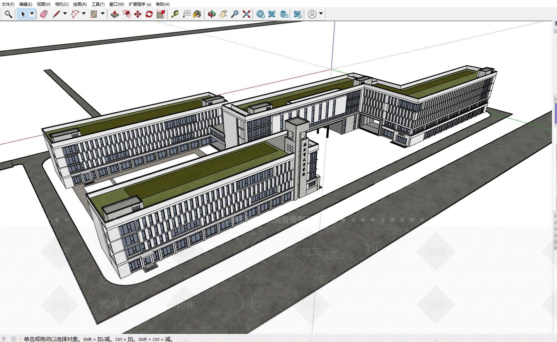Screen dimensions: 557x342
Task: Open the 帮助(H) menu
Action: click(163, 4)
